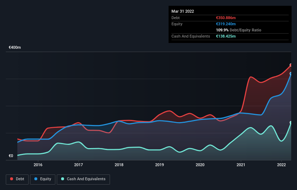
Task: Click the 2019 x-axis label
Action: [x=160, y=165]
